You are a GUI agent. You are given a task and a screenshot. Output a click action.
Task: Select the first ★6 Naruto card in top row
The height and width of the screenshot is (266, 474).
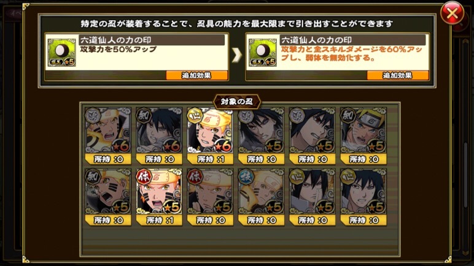(108, 135)
